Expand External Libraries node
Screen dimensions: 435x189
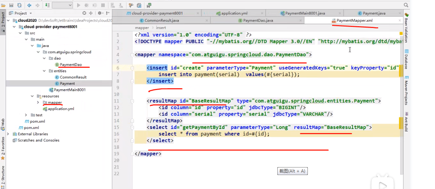(x=9, y=134)
